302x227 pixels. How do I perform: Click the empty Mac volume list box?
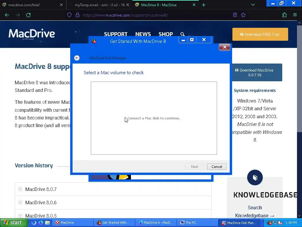(154, 118)
